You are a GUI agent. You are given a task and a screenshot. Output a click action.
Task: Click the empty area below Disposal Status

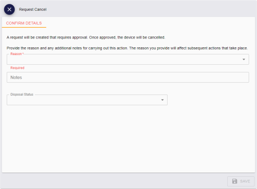pos(128,139)
